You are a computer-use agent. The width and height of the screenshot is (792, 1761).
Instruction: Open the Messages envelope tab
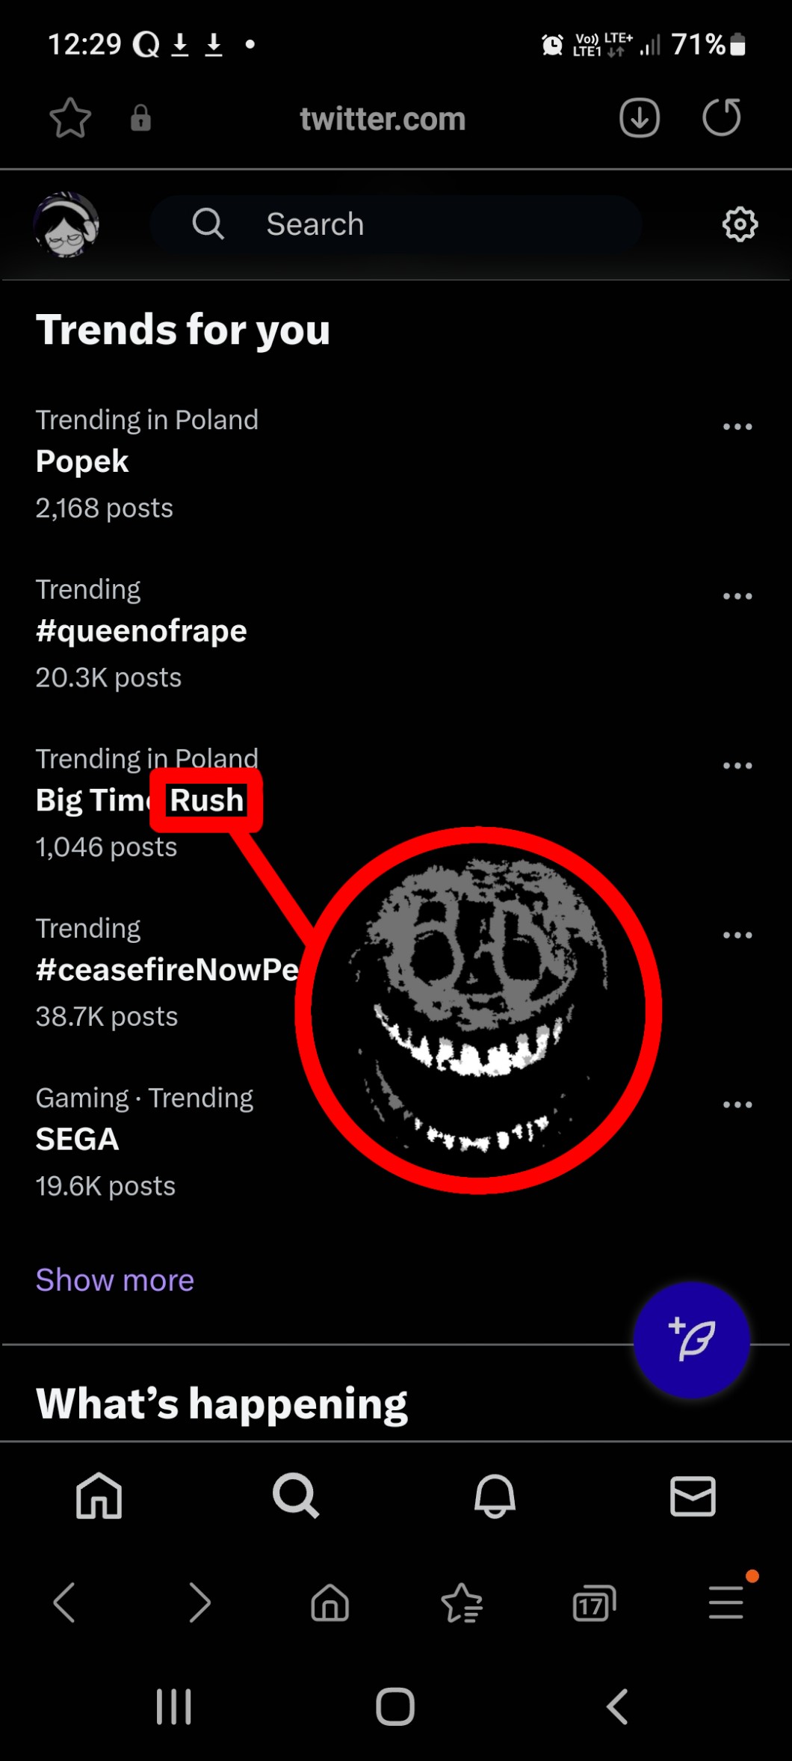tap(693, 1496)
